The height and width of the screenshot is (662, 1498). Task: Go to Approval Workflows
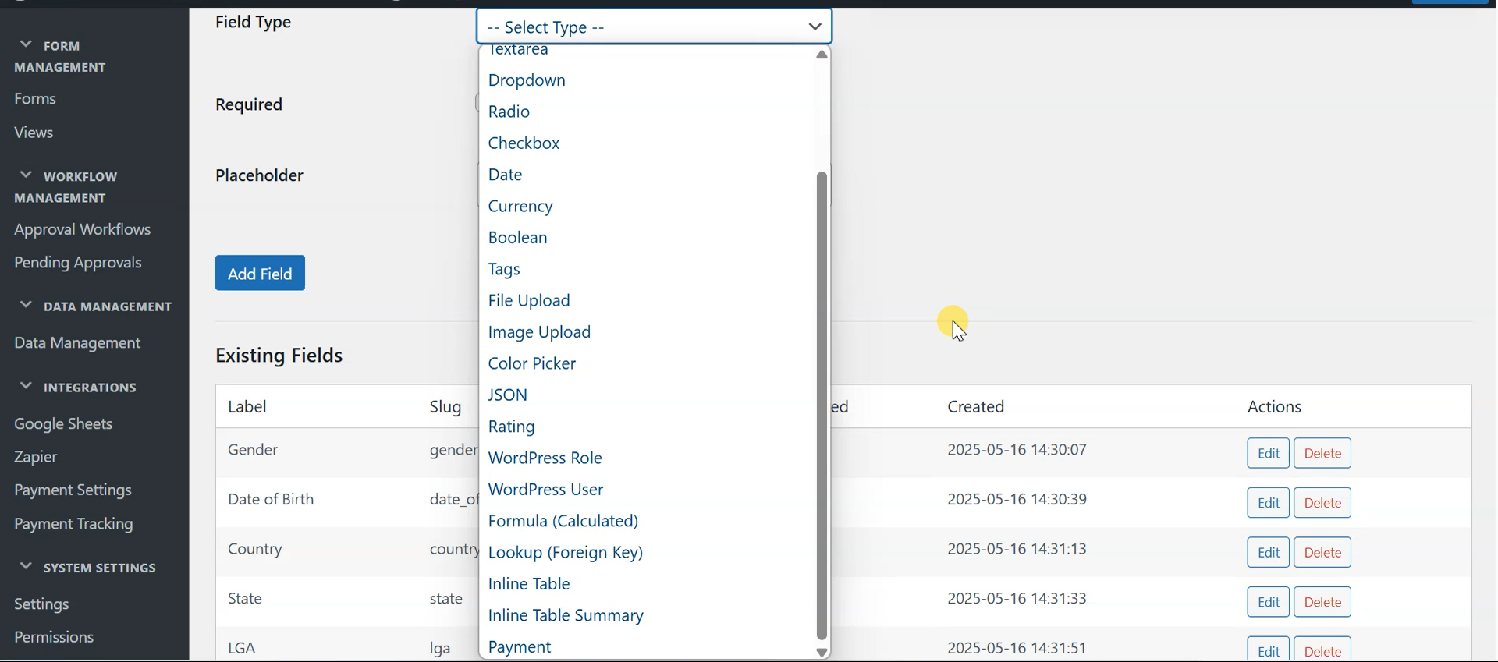pos(83,230)
